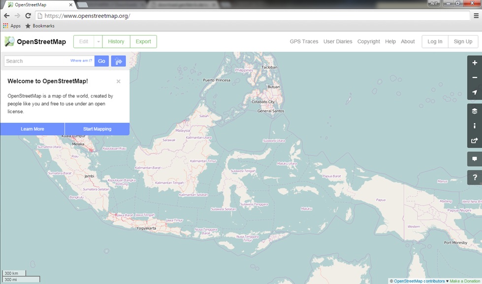482x284 pixels.
Task: Open the map layers panel
Action: (x=474, y=111)
